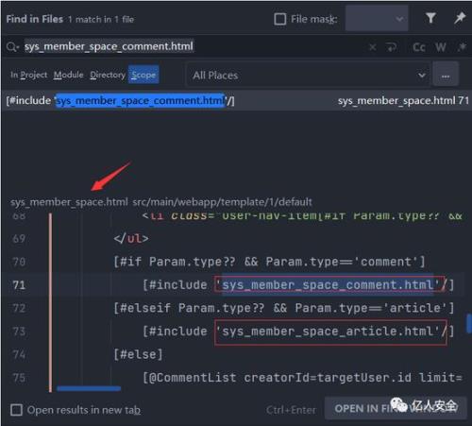Click the ellipsis button beside All Places
This screenshot has width=472, height=426.
pyautogui.click(x=446, y=76)
